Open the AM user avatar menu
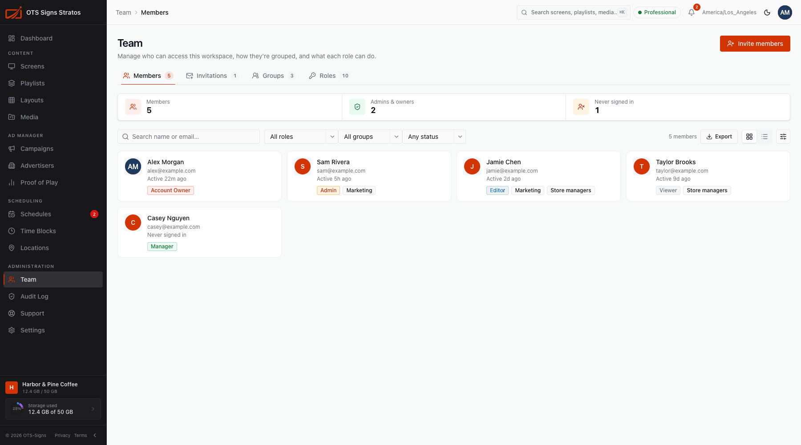Screen dimensions: 801x445 tap(785, 12)
